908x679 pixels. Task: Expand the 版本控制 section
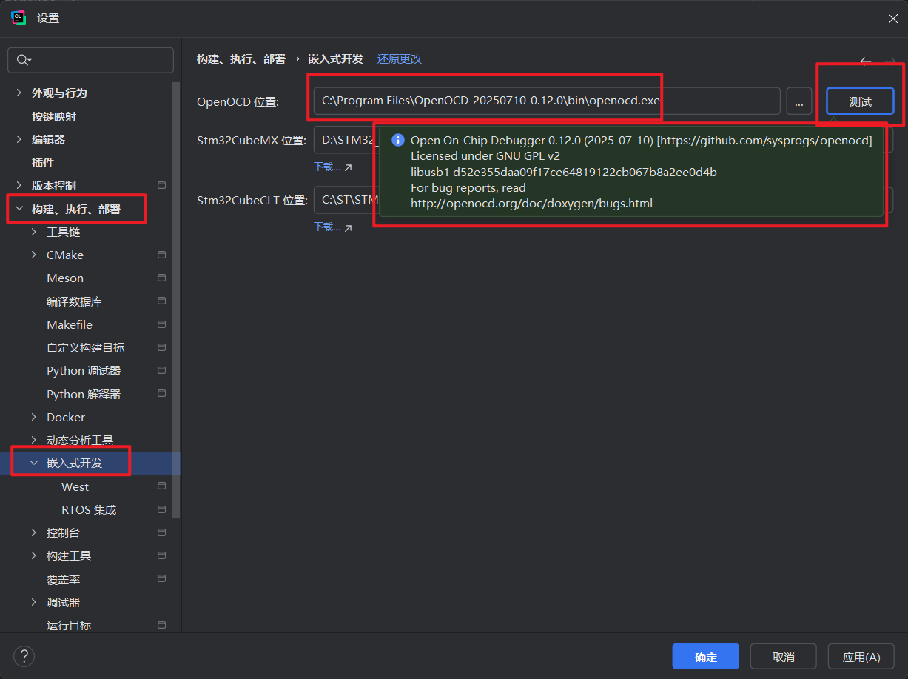[19, 185]
